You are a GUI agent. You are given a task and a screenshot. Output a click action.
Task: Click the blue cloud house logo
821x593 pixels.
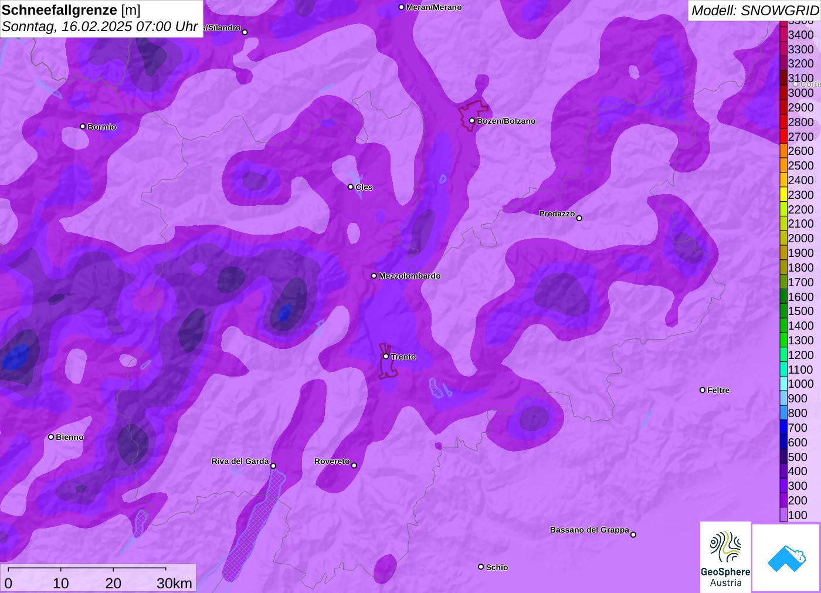(x=786, y=558)
